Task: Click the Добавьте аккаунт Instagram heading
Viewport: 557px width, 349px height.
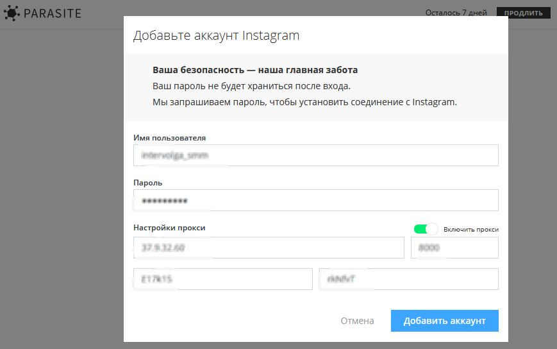Action: pyautogui.click(x=217, y=35)
